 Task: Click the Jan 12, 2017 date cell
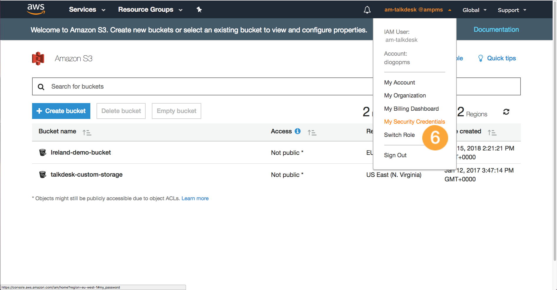click(x=479, y=175)
